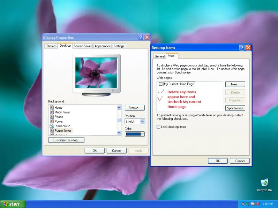Switch to the Desktop tab
The height and width of the screenshot is (209, 278).
coord(65,46)
